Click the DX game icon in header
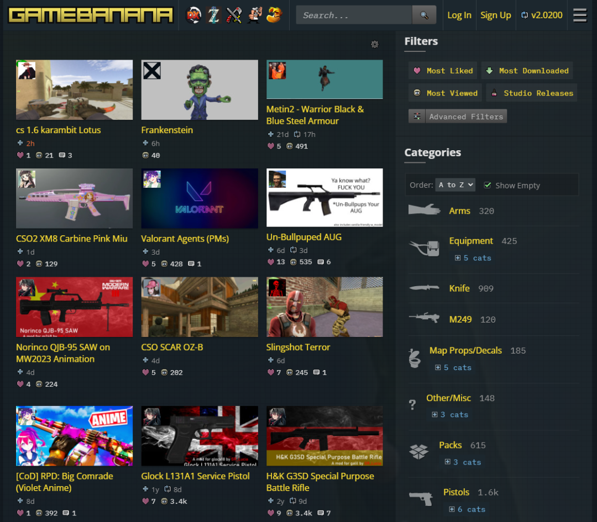The height and width of the screenshot is (522, 597). pyautogui.click(x=193, y=15)
